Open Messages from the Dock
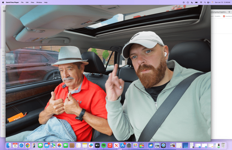Screen dimensions: 232x150 (40, 145)
